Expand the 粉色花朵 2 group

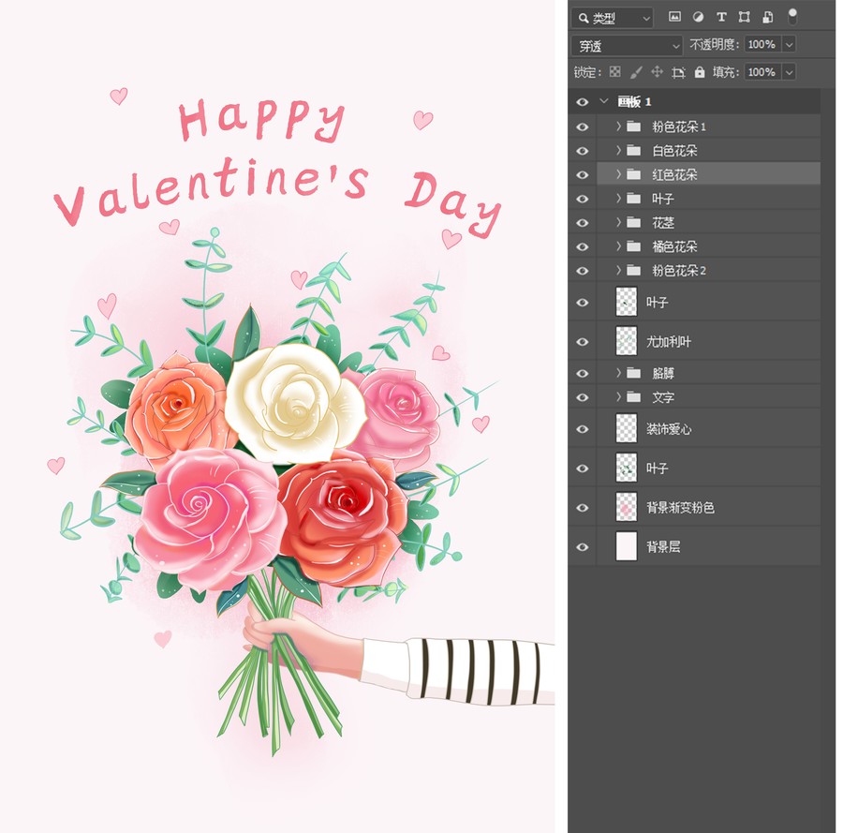(618, 270)
